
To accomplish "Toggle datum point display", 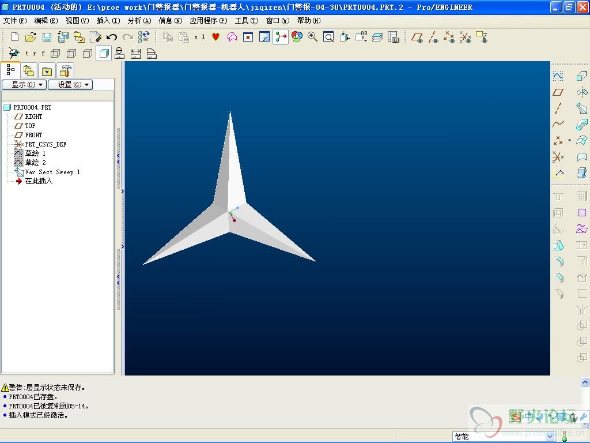I will 449,37.
